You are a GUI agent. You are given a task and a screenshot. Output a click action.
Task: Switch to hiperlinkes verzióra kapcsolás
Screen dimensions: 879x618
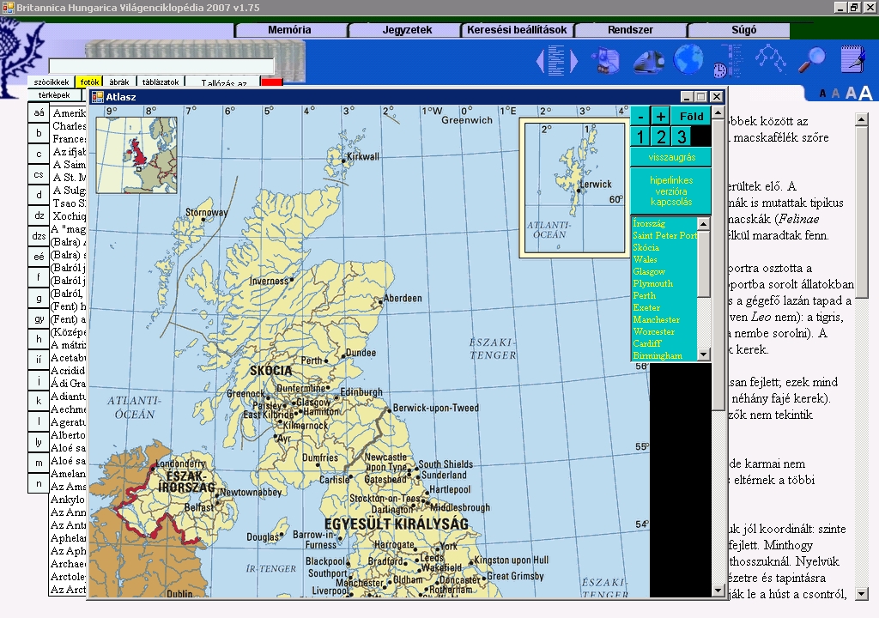[x=671, y=191]
